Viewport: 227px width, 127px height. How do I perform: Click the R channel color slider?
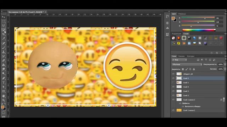[x=198, y=17]
